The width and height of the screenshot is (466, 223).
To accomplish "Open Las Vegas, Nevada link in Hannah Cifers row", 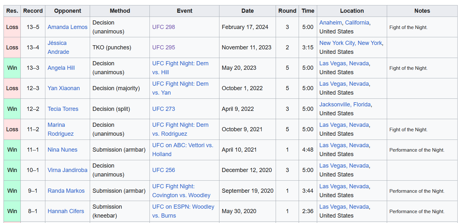I will (x=344, y=207).
